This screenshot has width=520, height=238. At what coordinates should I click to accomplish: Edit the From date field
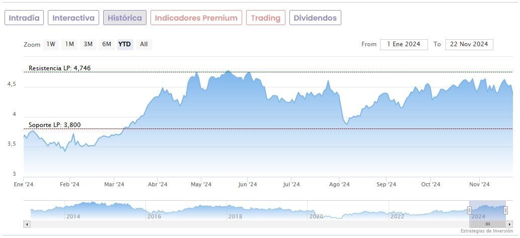coord(404,44)
